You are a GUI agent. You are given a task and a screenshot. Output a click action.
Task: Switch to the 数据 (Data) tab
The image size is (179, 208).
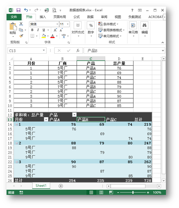(x=90, y=17)
